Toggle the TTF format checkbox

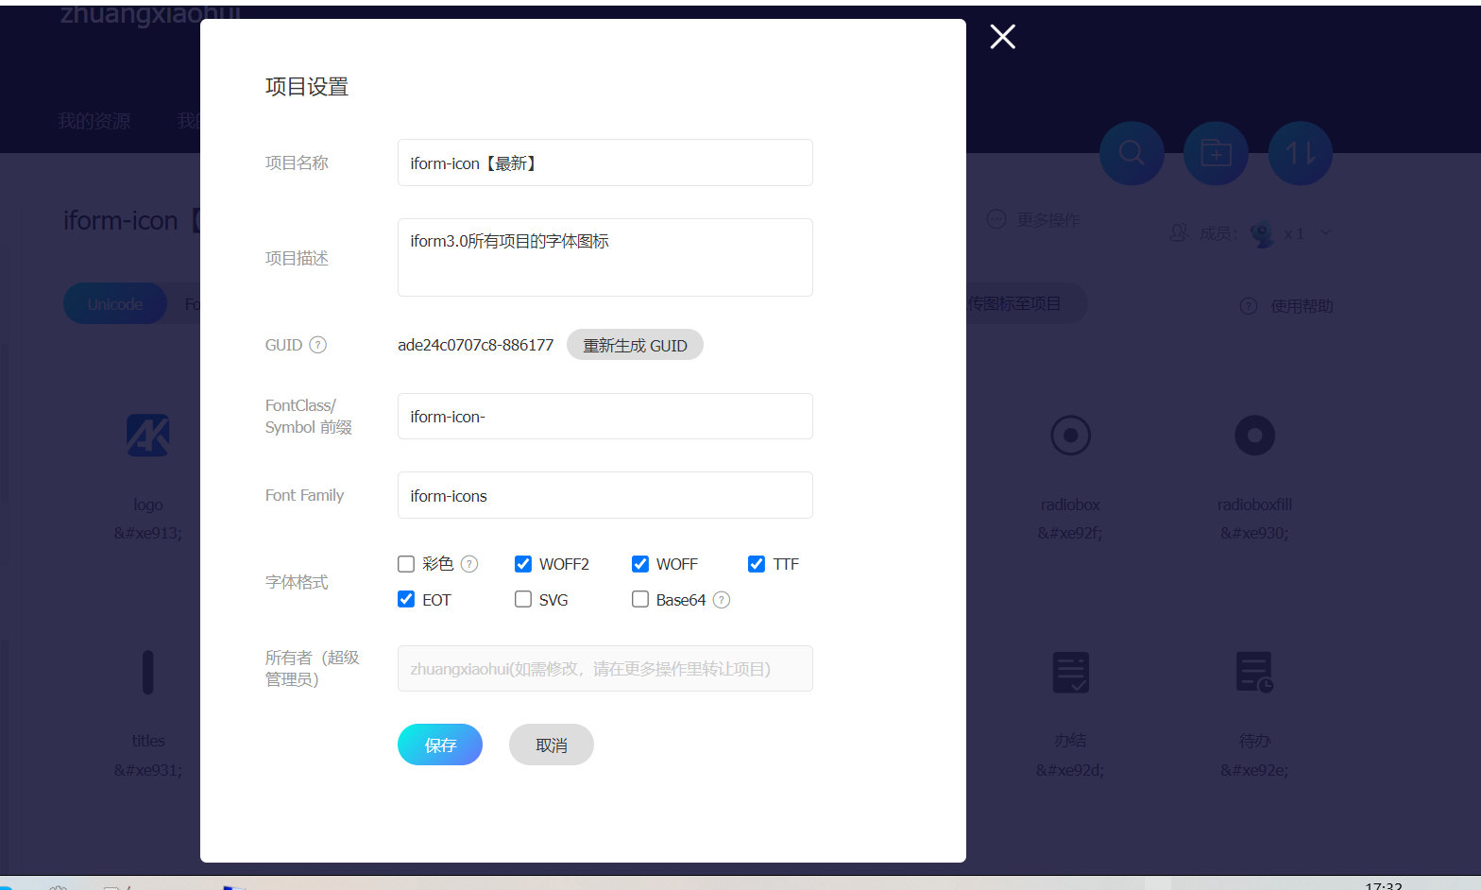click(757, 564)
